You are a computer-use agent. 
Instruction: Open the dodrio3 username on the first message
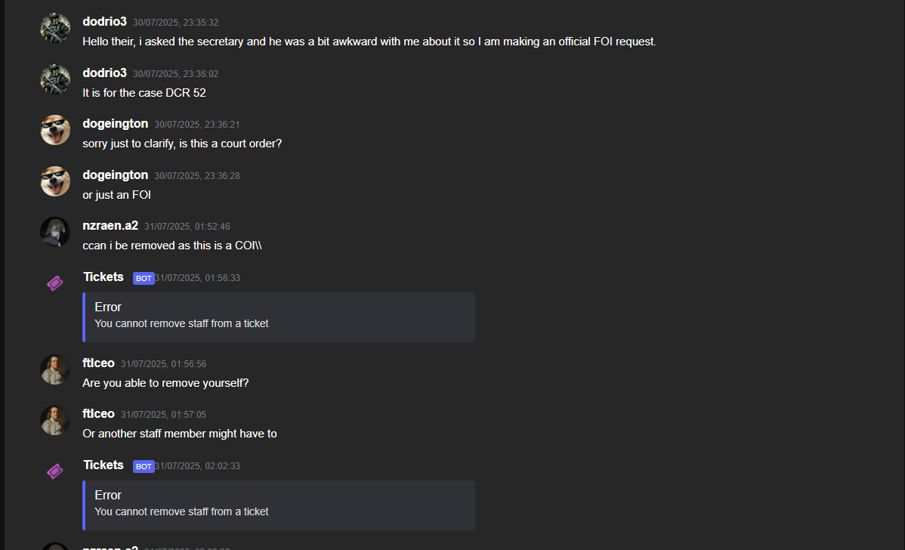(x=104, y=22)
